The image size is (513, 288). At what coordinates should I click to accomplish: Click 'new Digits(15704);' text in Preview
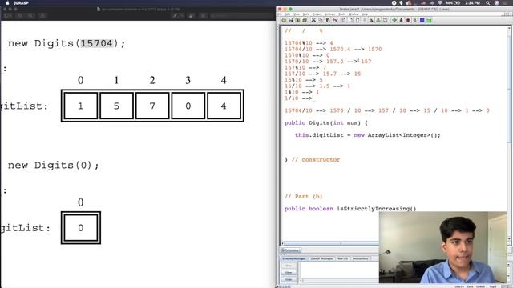pyautogui.click(x=67, y=43)
